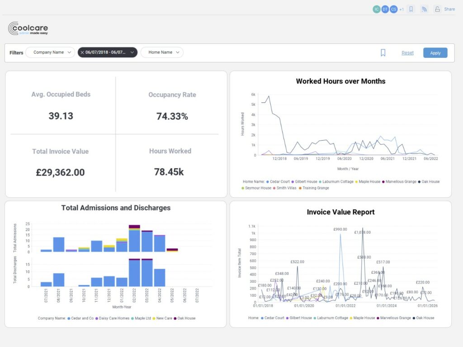Expand the Company Name filter dropdown
The width and height of the screenshot is (463, 347).
point(50,52)
